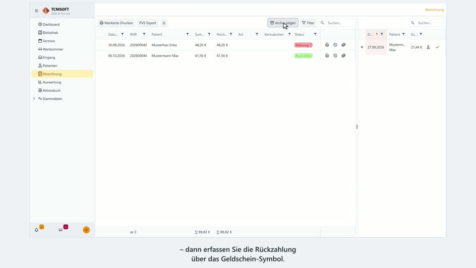Click Markierte Drucken button
Screen dimensions: 476x268
pos(116,23)
